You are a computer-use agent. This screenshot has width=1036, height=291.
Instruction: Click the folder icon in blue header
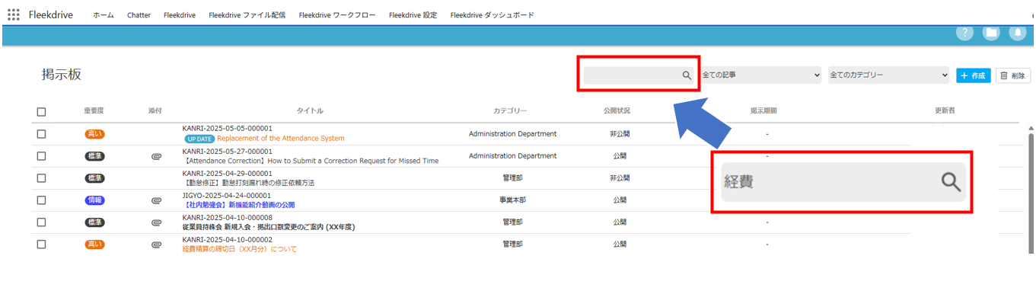tap(991, 33)
